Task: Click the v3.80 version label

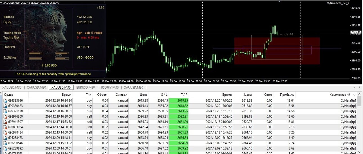Action: tap(100, 8)
